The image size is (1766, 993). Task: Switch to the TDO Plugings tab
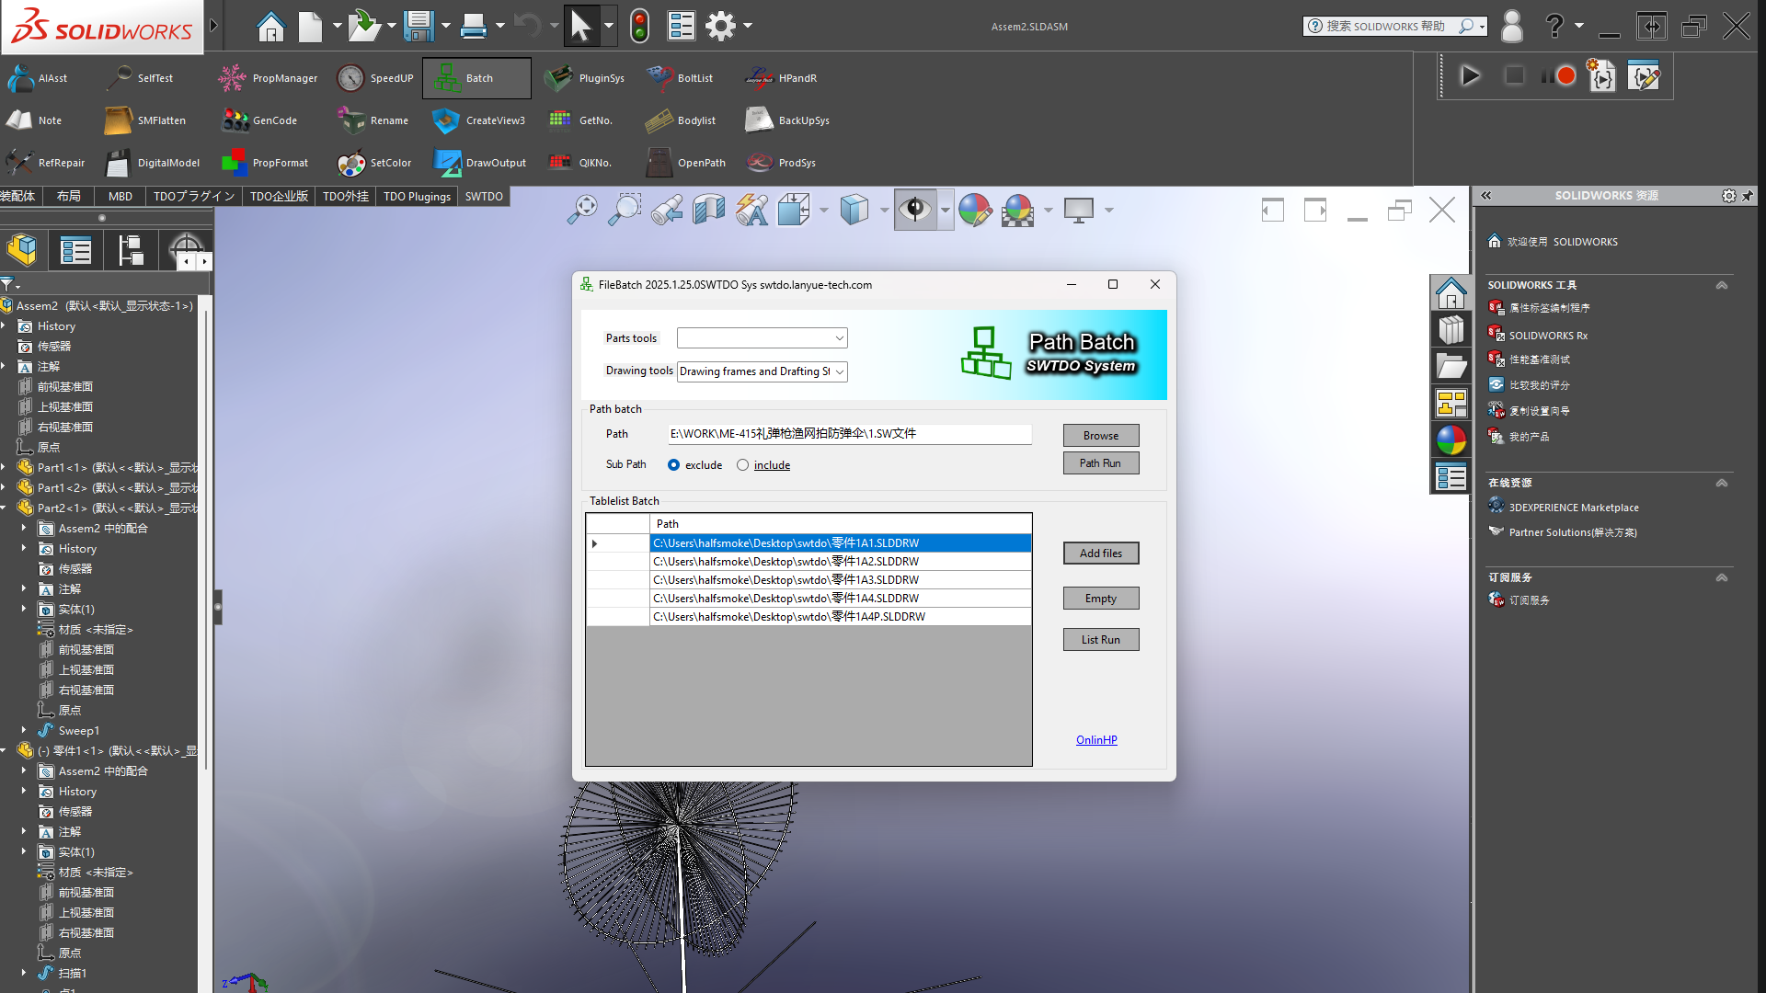417,197
